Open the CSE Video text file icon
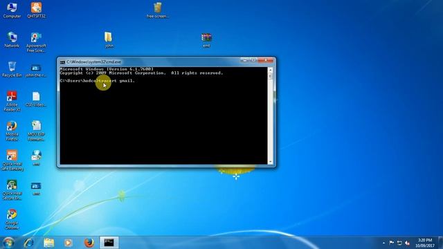This screenshot has width=443, height=249. tap(36, 99)
